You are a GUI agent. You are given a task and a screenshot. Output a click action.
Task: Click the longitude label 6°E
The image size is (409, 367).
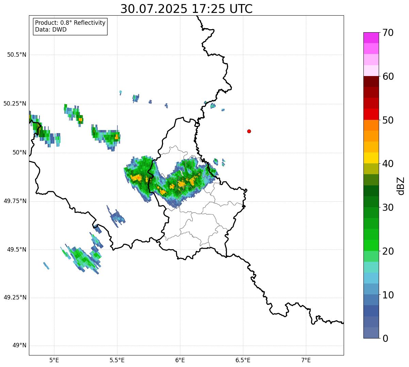180,361
